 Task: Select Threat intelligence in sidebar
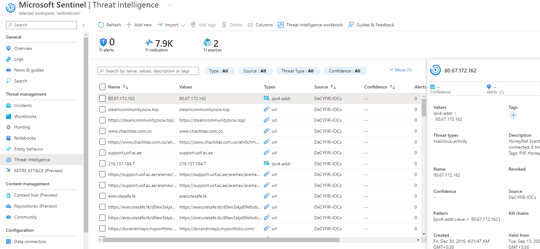[x=41, y=160]
